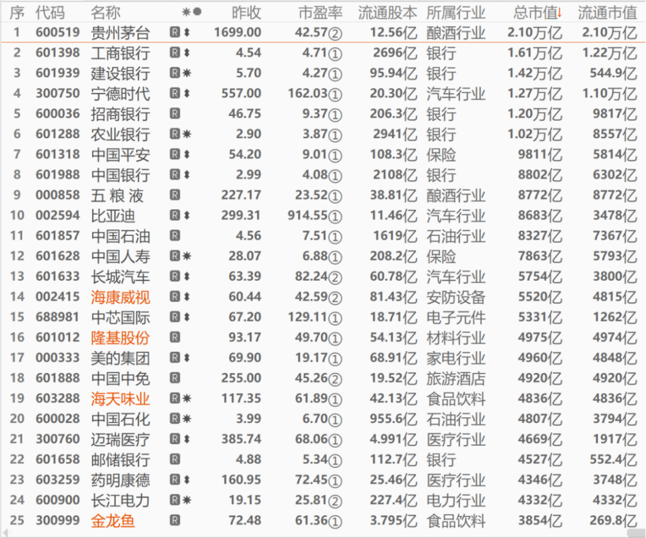Click the total market cap 9811亿

[x=540, y=154]
